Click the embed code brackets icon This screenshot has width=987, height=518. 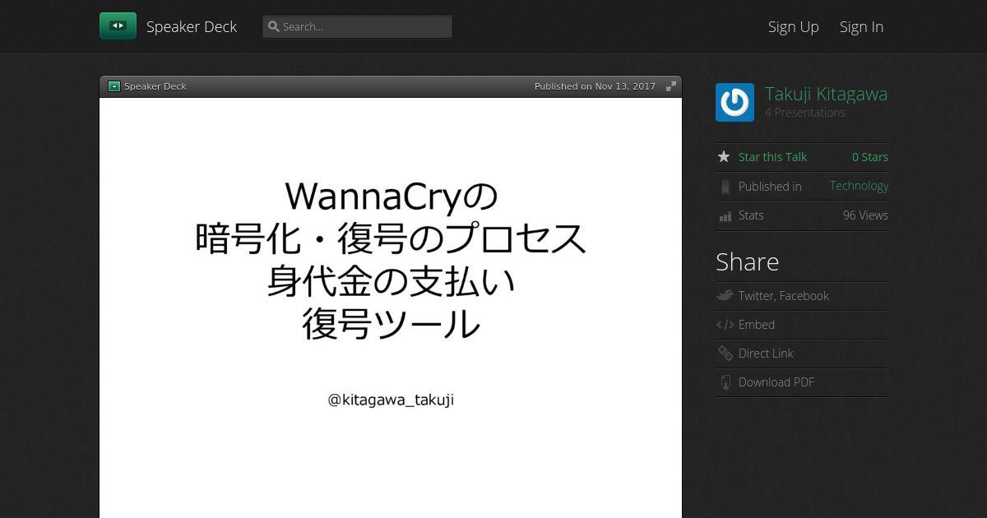[725, 325]
